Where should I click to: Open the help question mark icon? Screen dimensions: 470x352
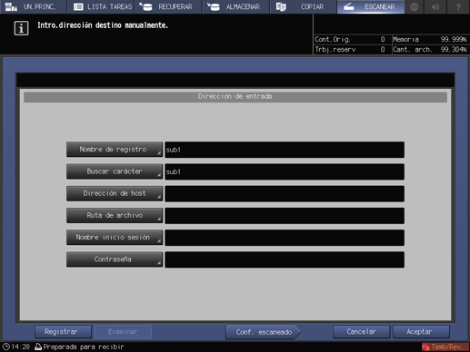pyautogui.click(x=458, y=6)
